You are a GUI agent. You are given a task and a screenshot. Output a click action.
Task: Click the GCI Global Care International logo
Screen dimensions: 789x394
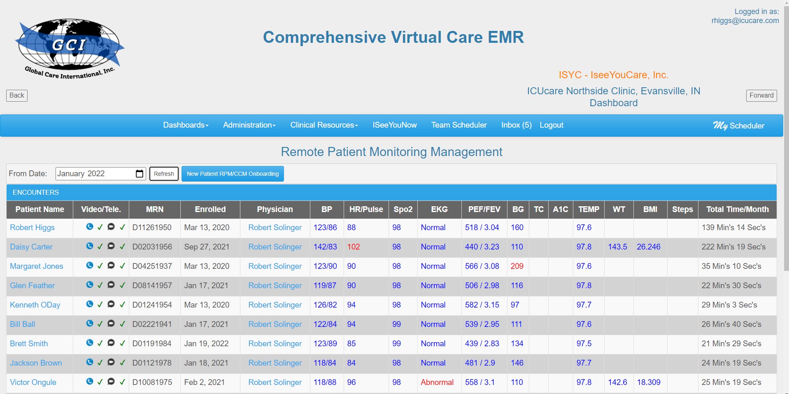click(x=70, y=49)
